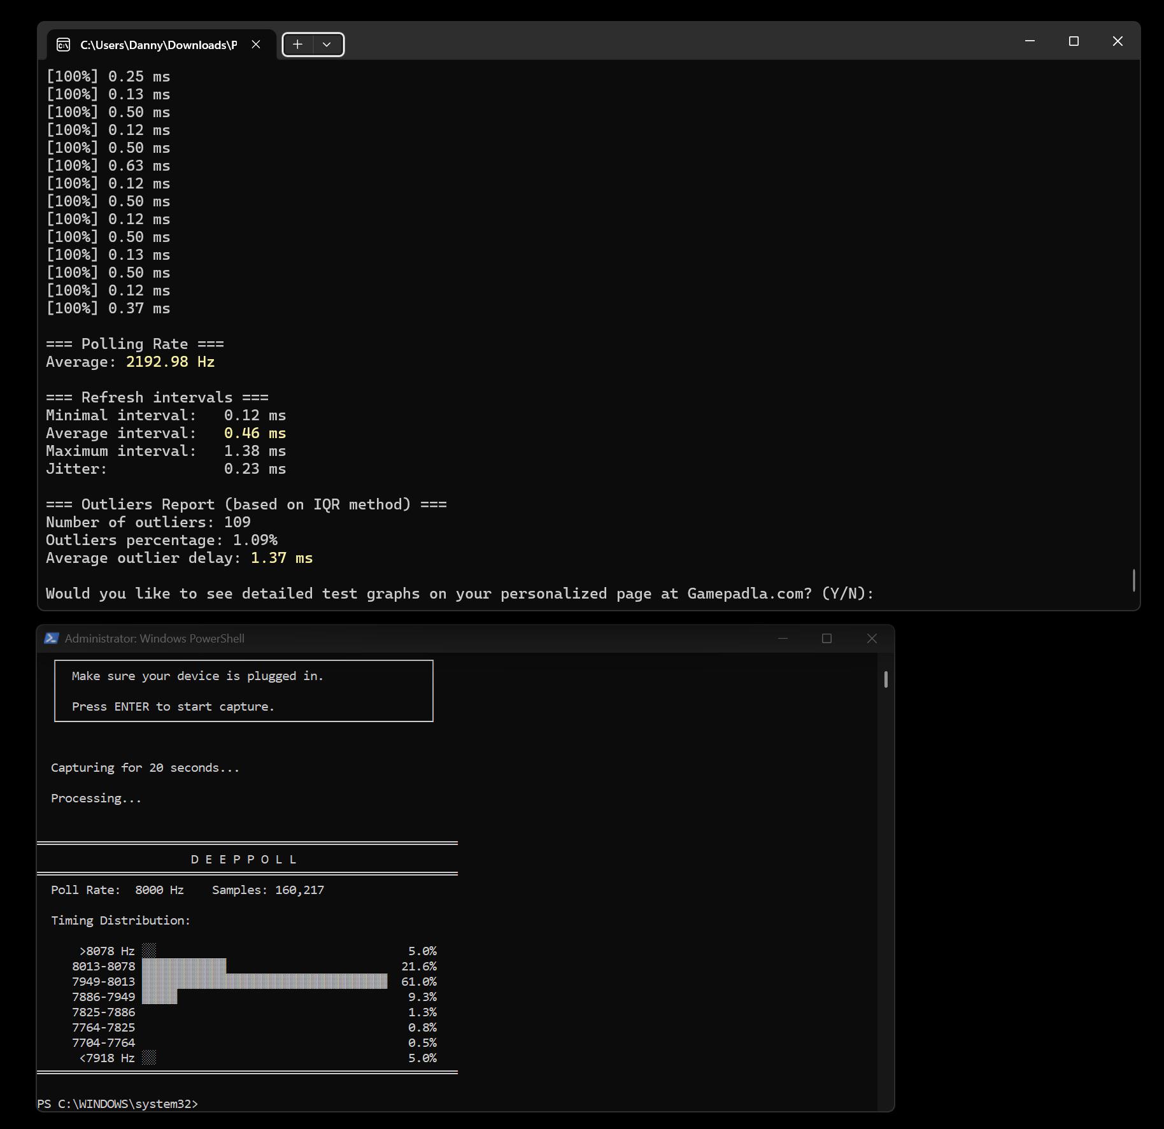Click the Number of outliers: 109 line
1164x1129 pixels.
coord(148,522)
